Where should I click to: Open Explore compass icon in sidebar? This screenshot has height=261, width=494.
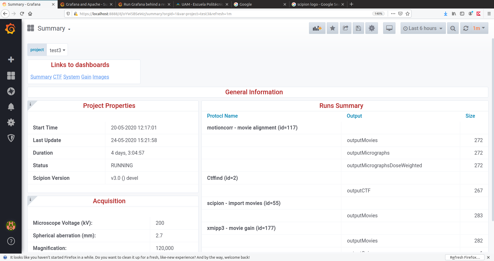11,91
